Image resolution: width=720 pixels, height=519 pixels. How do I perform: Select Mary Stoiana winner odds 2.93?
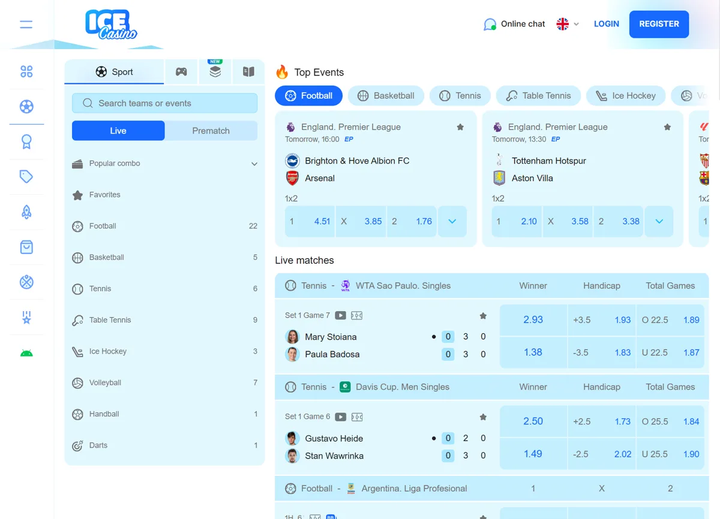click(533, 320)
